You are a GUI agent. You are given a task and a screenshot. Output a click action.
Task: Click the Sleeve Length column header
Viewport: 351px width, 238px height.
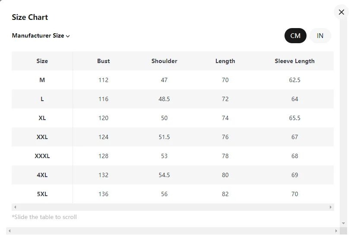coord(294,61)
